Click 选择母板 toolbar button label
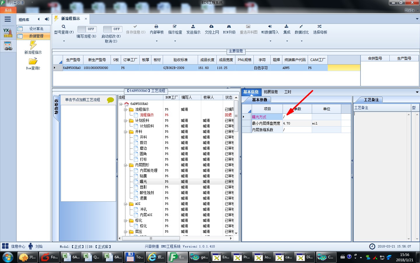The height and width of the screenshot is (263, 420). [320, 32]
